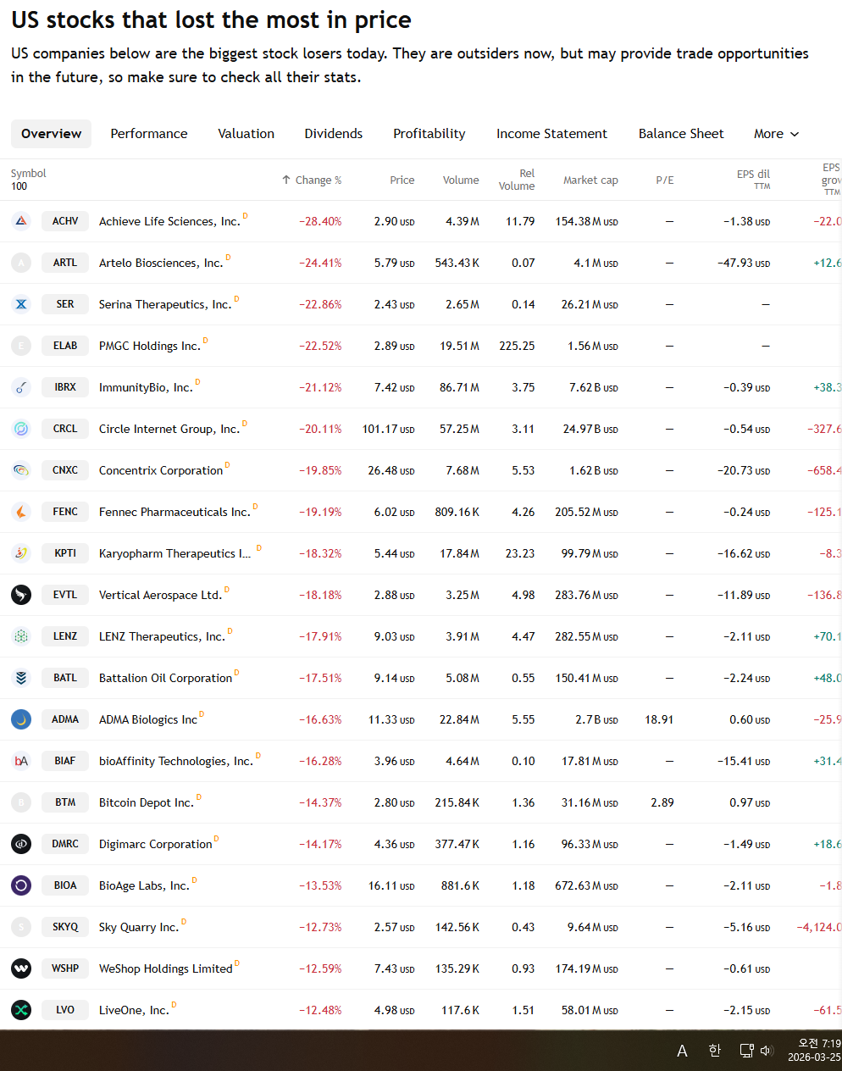Click the taskbar clock showing 2026-03-25
Image resolution: width=842 pixels, height=1071 pixels.
[x=814, y=1051]
